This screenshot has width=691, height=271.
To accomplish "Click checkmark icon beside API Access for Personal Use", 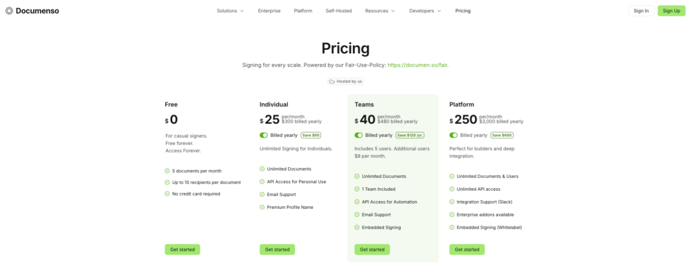I will coord(262,181).
